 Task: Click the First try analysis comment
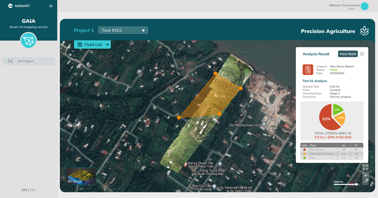coord(341,97)
